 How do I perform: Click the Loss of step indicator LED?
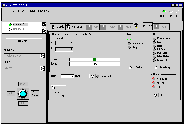[154, 61]
